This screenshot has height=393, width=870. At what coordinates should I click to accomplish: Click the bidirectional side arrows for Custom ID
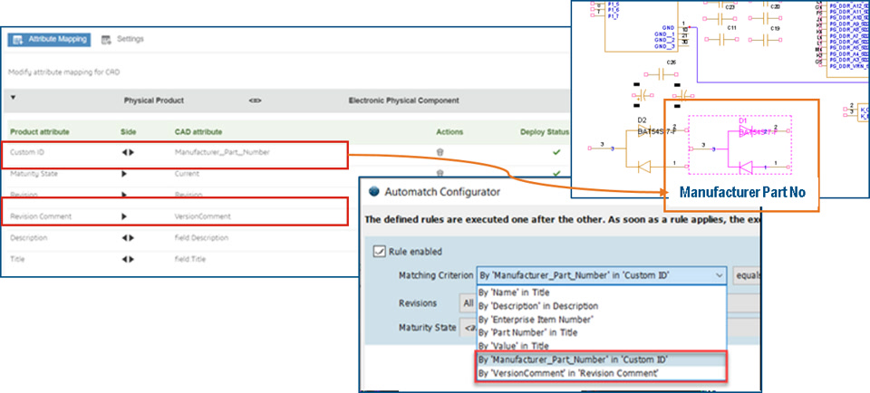[128, 152]
